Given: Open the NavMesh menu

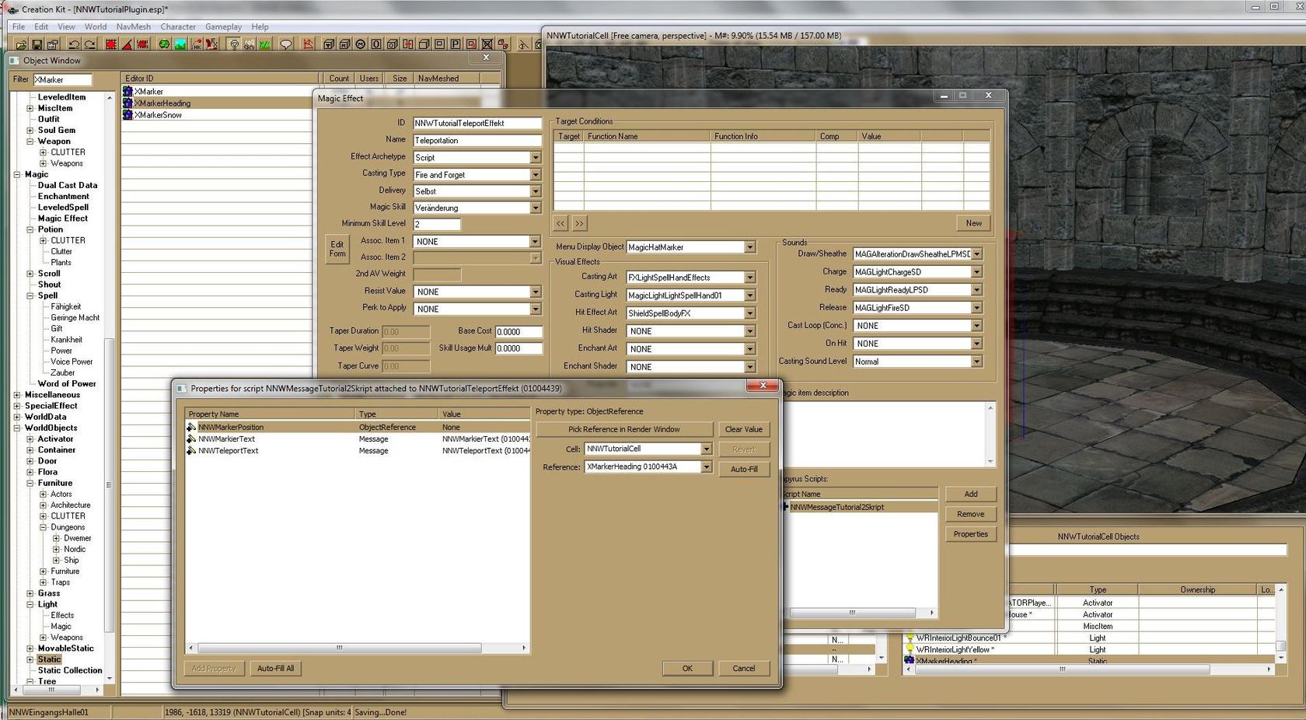Looking at the screenshot, I should point(133,26).
